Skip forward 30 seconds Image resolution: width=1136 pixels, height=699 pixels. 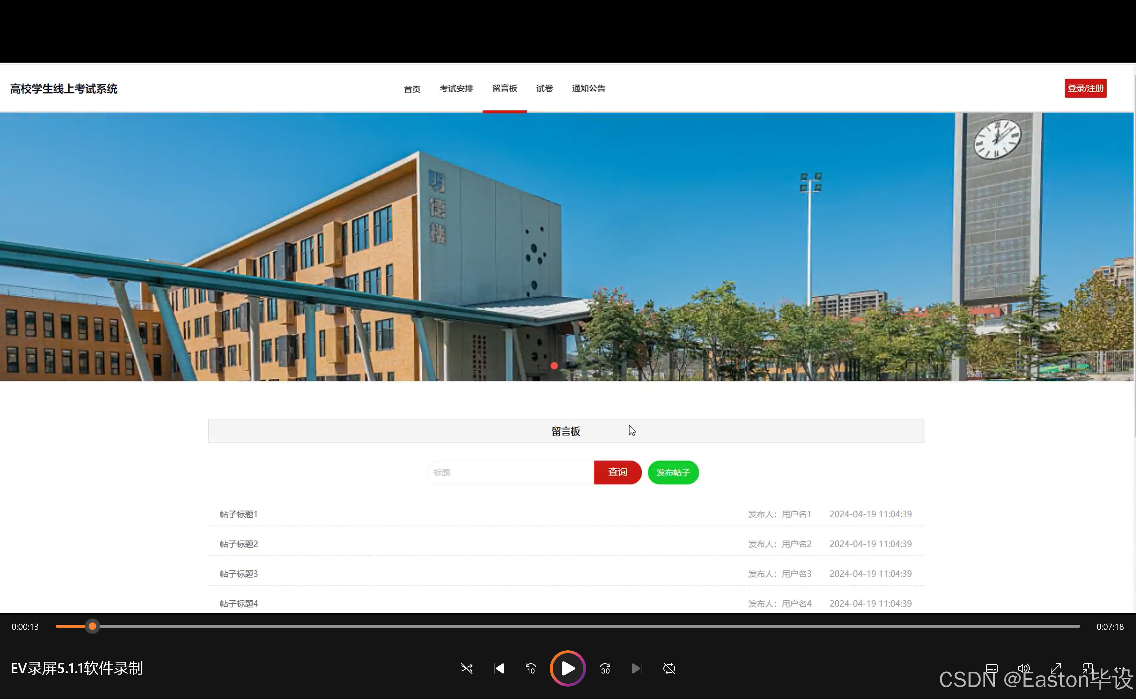coord(605,668)
